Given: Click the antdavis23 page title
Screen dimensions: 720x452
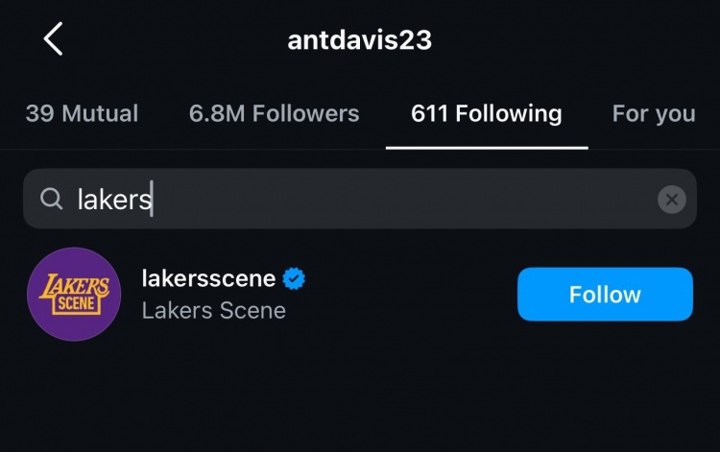Looking at the screenshot, I should click(359, 40).
